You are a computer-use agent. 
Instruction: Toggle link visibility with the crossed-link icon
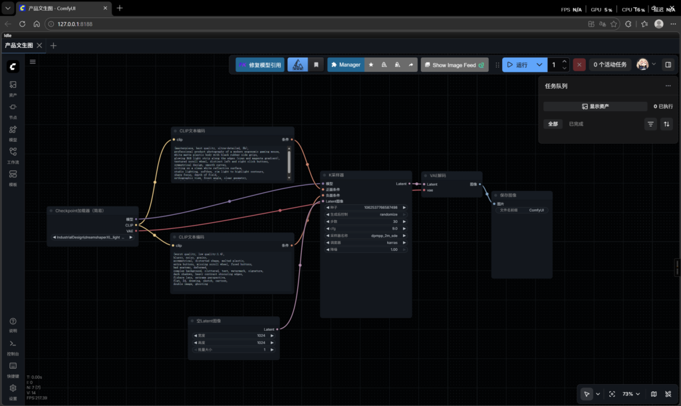point(668,393)
